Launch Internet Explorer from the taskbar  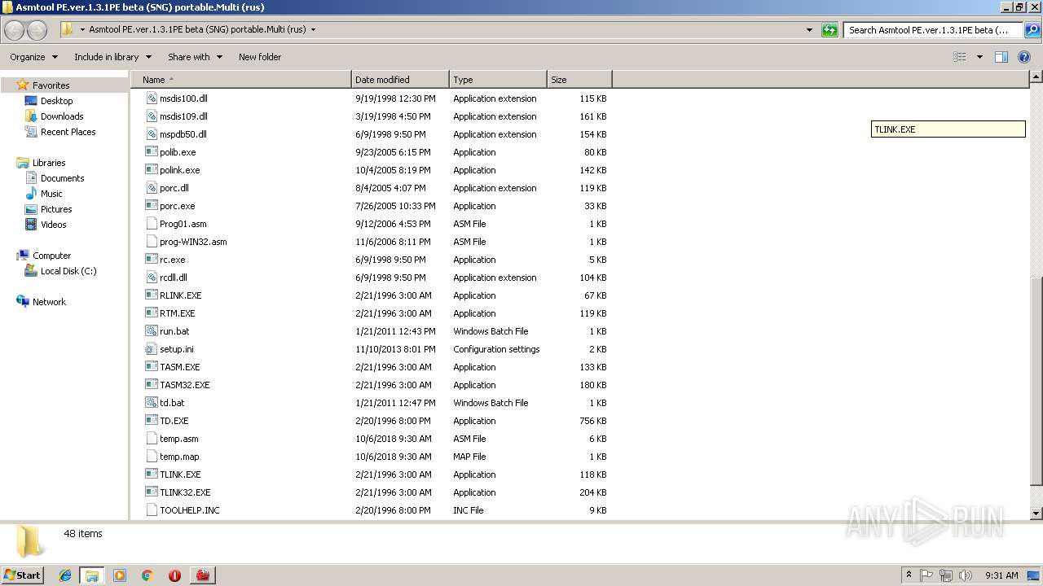(x=65, y=575)
